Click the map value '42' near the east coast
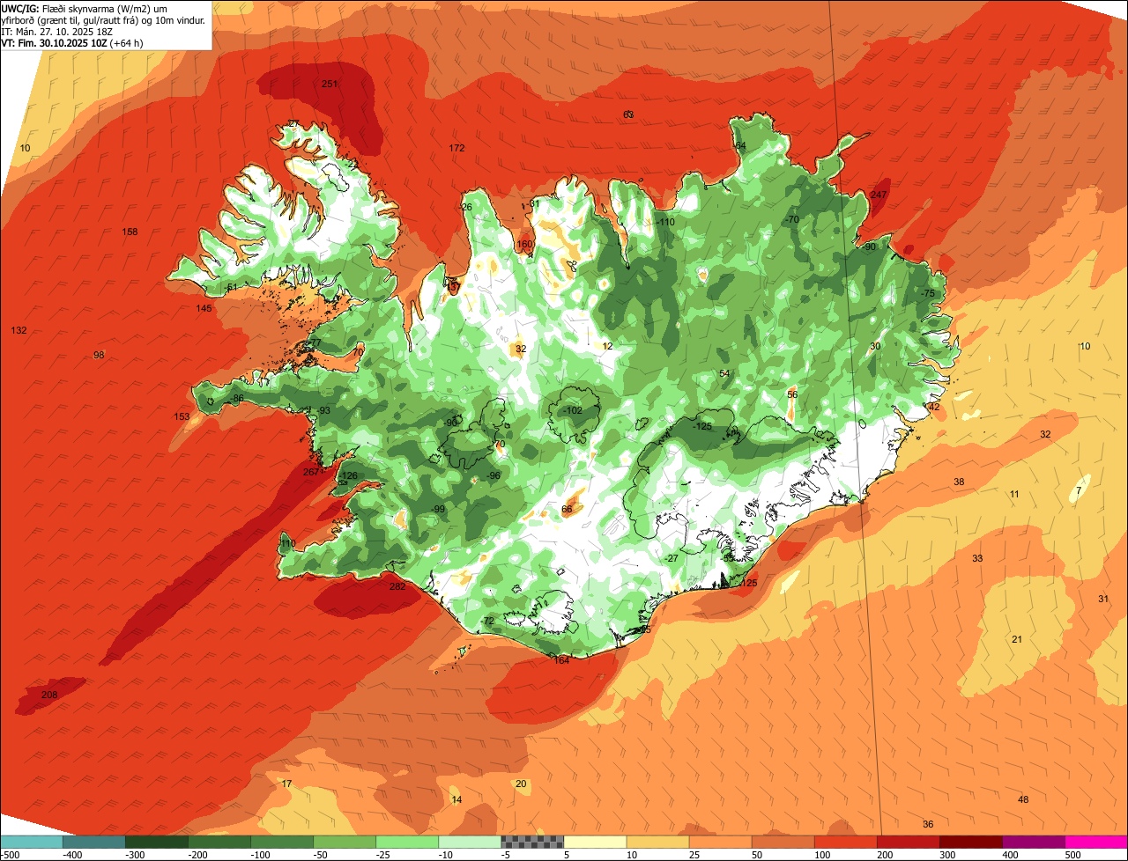Viewport: 1128px width, 861px height. click(x=934, y=407)
